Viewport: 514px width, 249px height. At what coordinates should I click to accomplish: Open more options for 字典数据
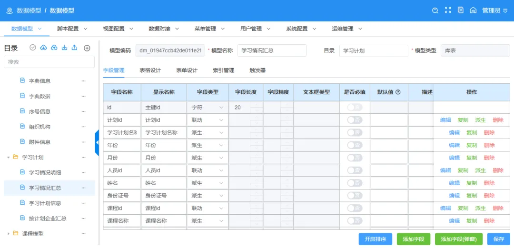tap(84, 96)
